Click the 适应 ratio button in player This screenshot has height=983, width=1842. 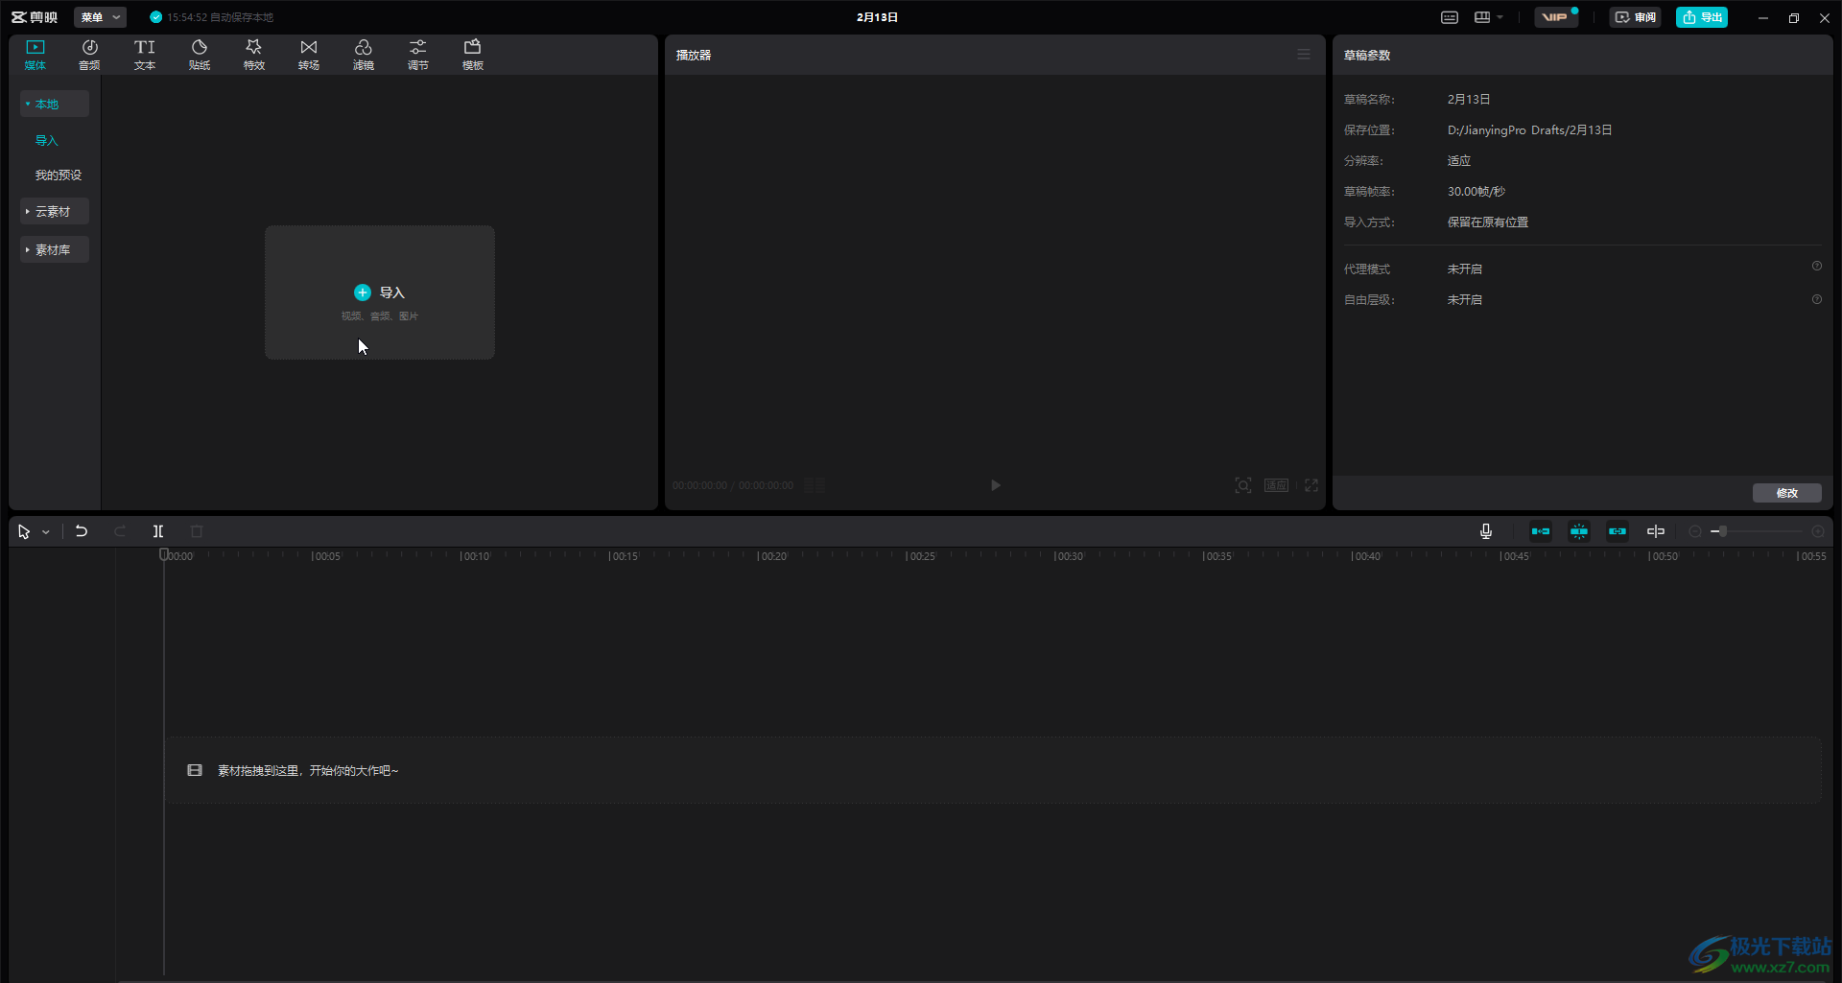point(1276,485)
